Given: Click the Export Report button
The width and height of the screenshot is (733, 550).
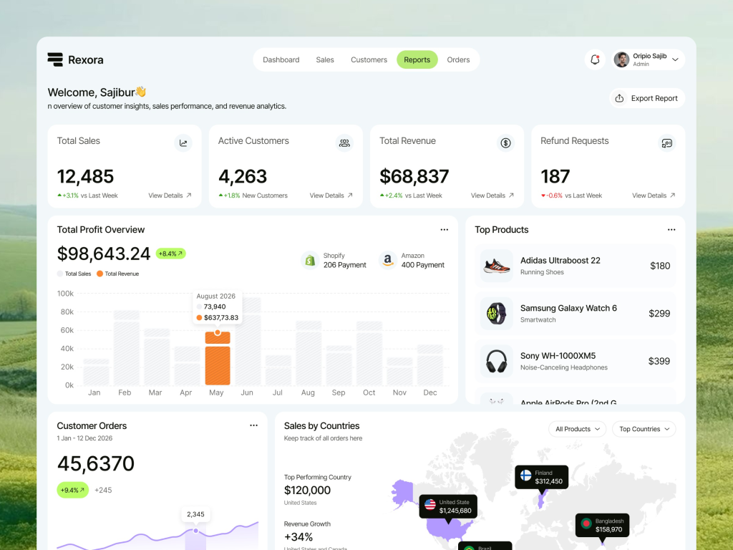Looking at the screenshot, I should pyautogui.click(x=647, y=97).
